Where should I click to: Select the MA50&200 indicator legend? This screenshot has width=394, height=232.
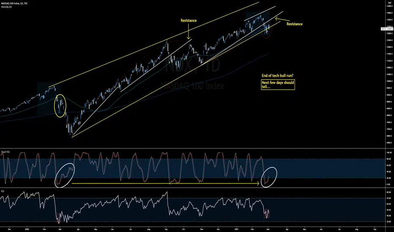[6, 7]
